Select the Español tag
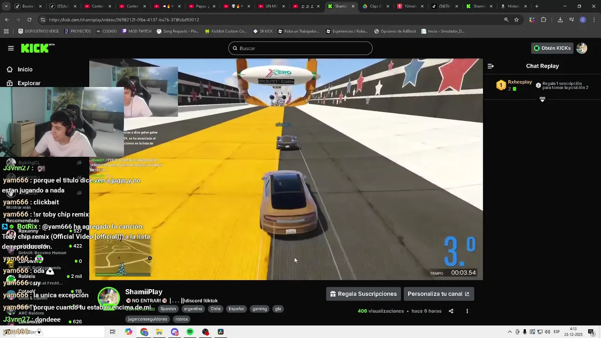The width and height of the screenshot is (601, 338). [x=236, y=309]
